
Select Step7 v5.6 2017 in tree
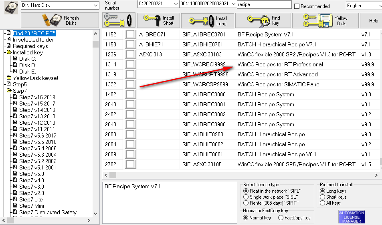(x=38, y=135)
